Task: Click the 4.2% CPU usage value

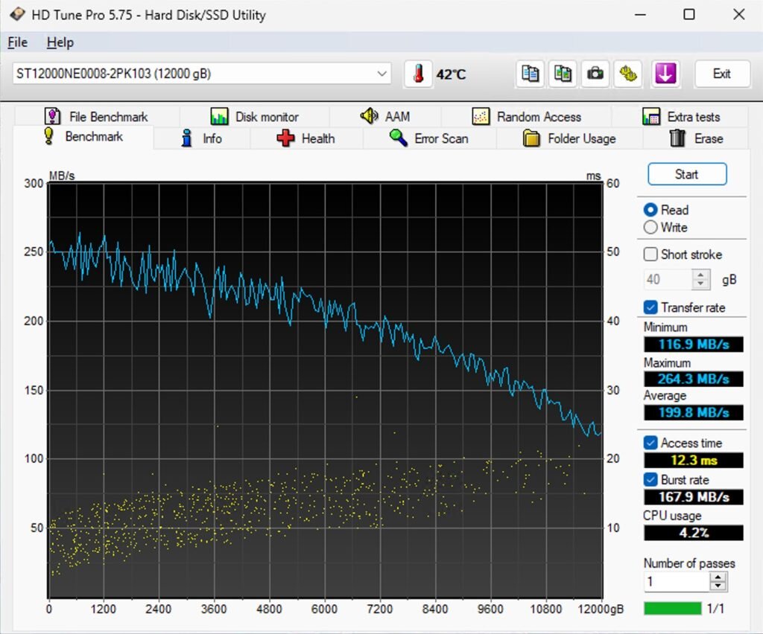Action: click(694, 533)
